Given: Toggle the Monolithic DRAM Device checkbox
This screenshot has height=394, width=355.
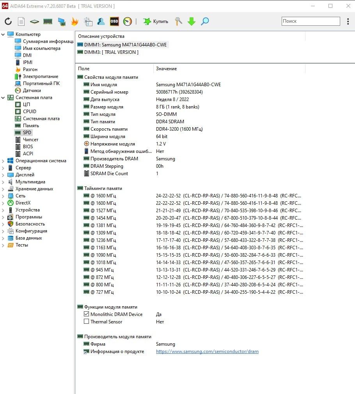Looking at the screenshot, I should tap(87, 314).
